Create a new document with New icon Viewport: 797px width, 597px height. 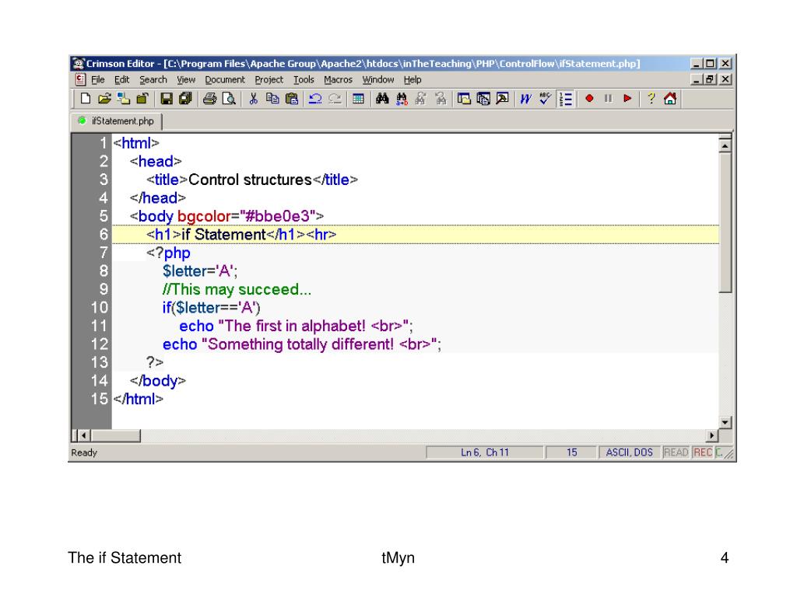[x=86, y=99]
